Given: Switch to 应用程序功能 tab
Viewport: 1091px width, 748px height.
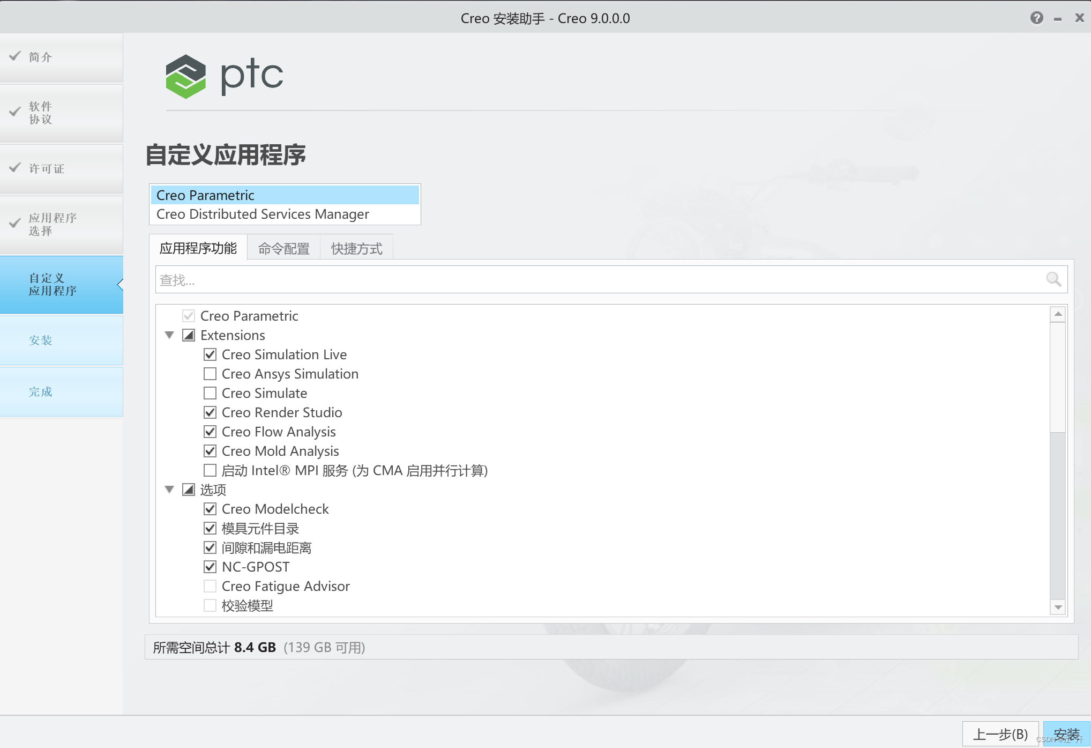Looking at the screenshot, I should [x=198, y=248].
